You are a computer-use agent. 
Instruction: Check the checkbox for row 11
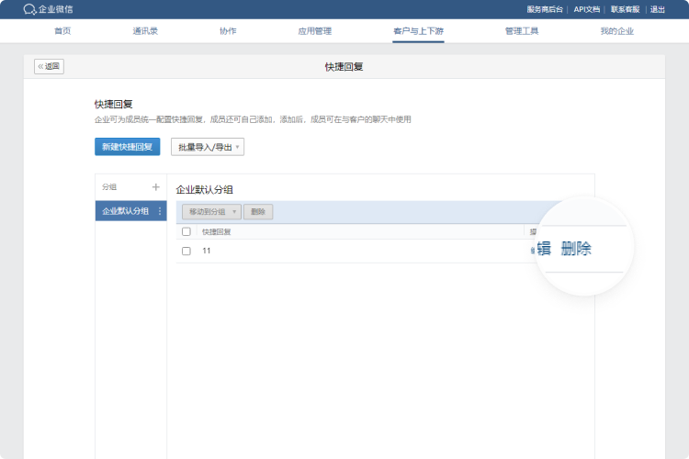[186, 251]
